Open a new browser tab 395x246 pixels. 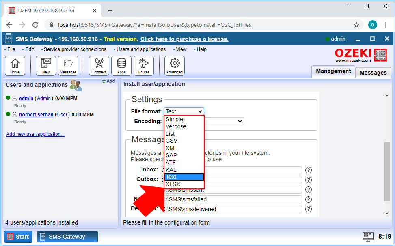(110, 11)
